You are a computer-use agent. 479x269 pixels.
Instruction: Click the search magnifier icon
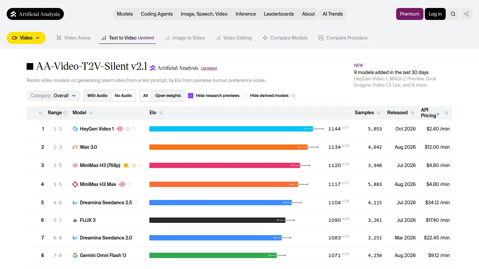[453, 14]
